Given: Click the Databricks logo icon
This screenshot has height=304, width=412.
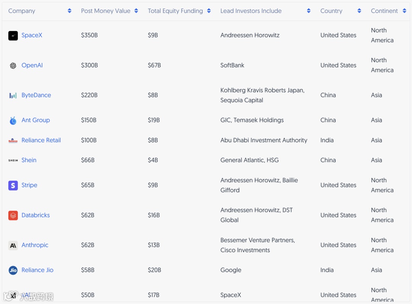Looking at the screenshot, I should [13, 216].
